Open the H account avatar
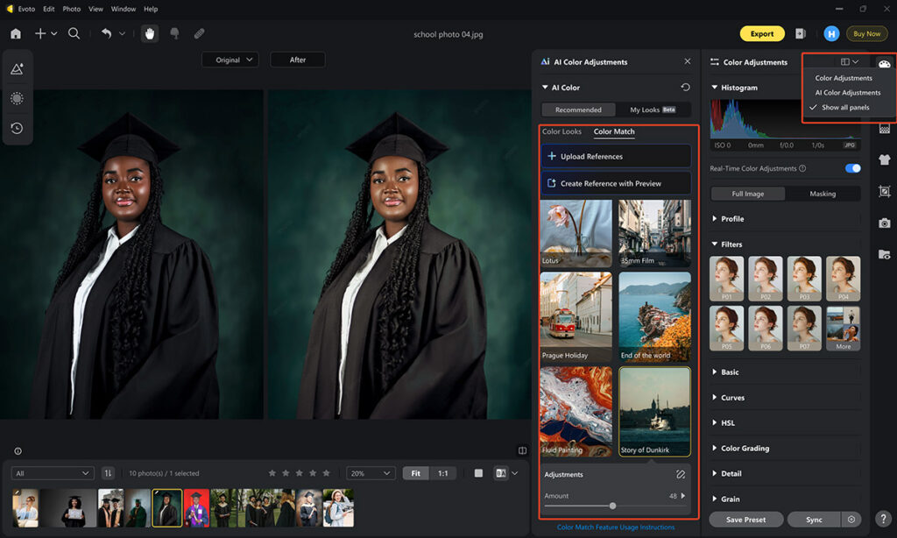This screenshot has width=897, height=538. point(831,34)
